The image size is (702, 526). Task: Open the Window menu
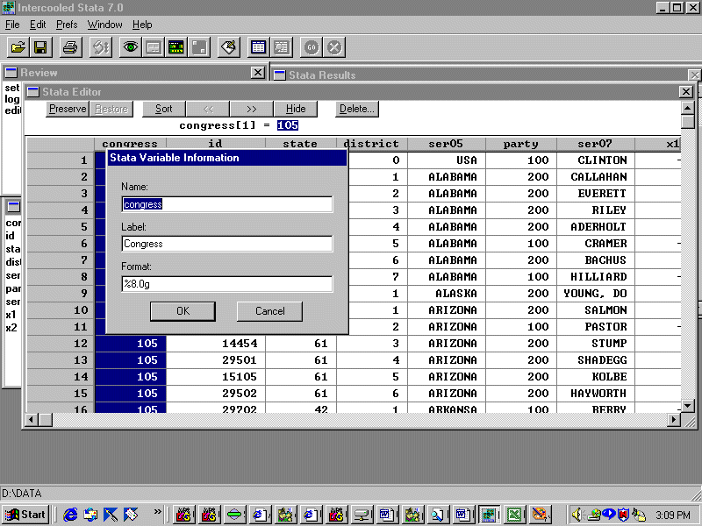pos(105,25)
